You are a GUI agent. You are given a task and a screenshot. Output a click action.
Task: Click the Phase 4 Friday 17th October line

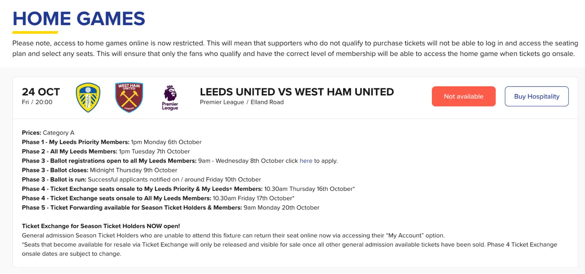pos(158,198)
